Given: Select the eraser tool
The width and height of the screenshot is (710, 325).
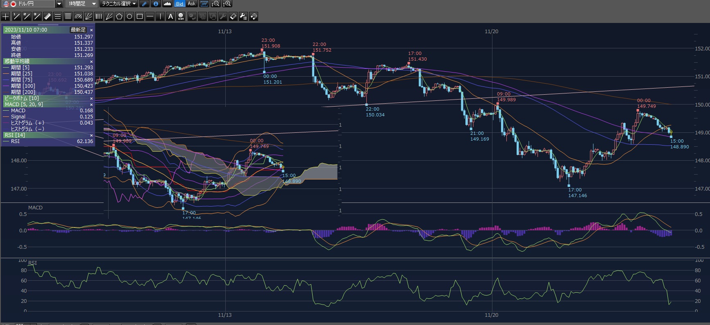Looking at the screenshot, I should coord(233,16).
